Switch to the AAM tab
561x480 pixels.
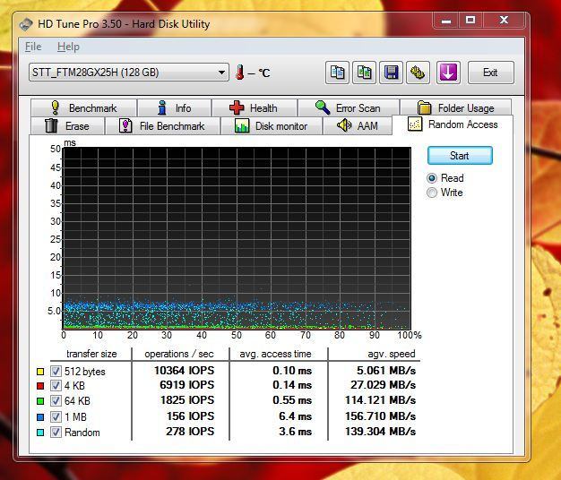pyautogui.click(x=358, y=125)
